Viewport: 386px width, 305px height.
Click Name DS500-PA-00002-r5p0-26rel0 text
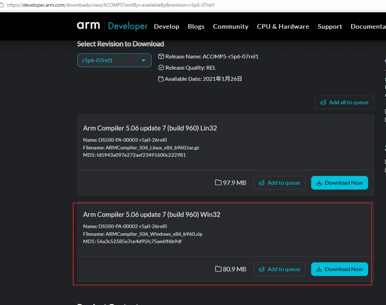[125, 226]
